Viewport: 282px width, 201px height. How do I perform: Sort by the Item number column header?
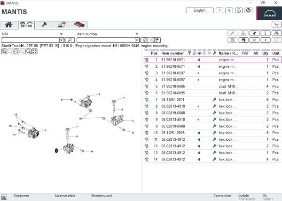click(x=172, y=53)
